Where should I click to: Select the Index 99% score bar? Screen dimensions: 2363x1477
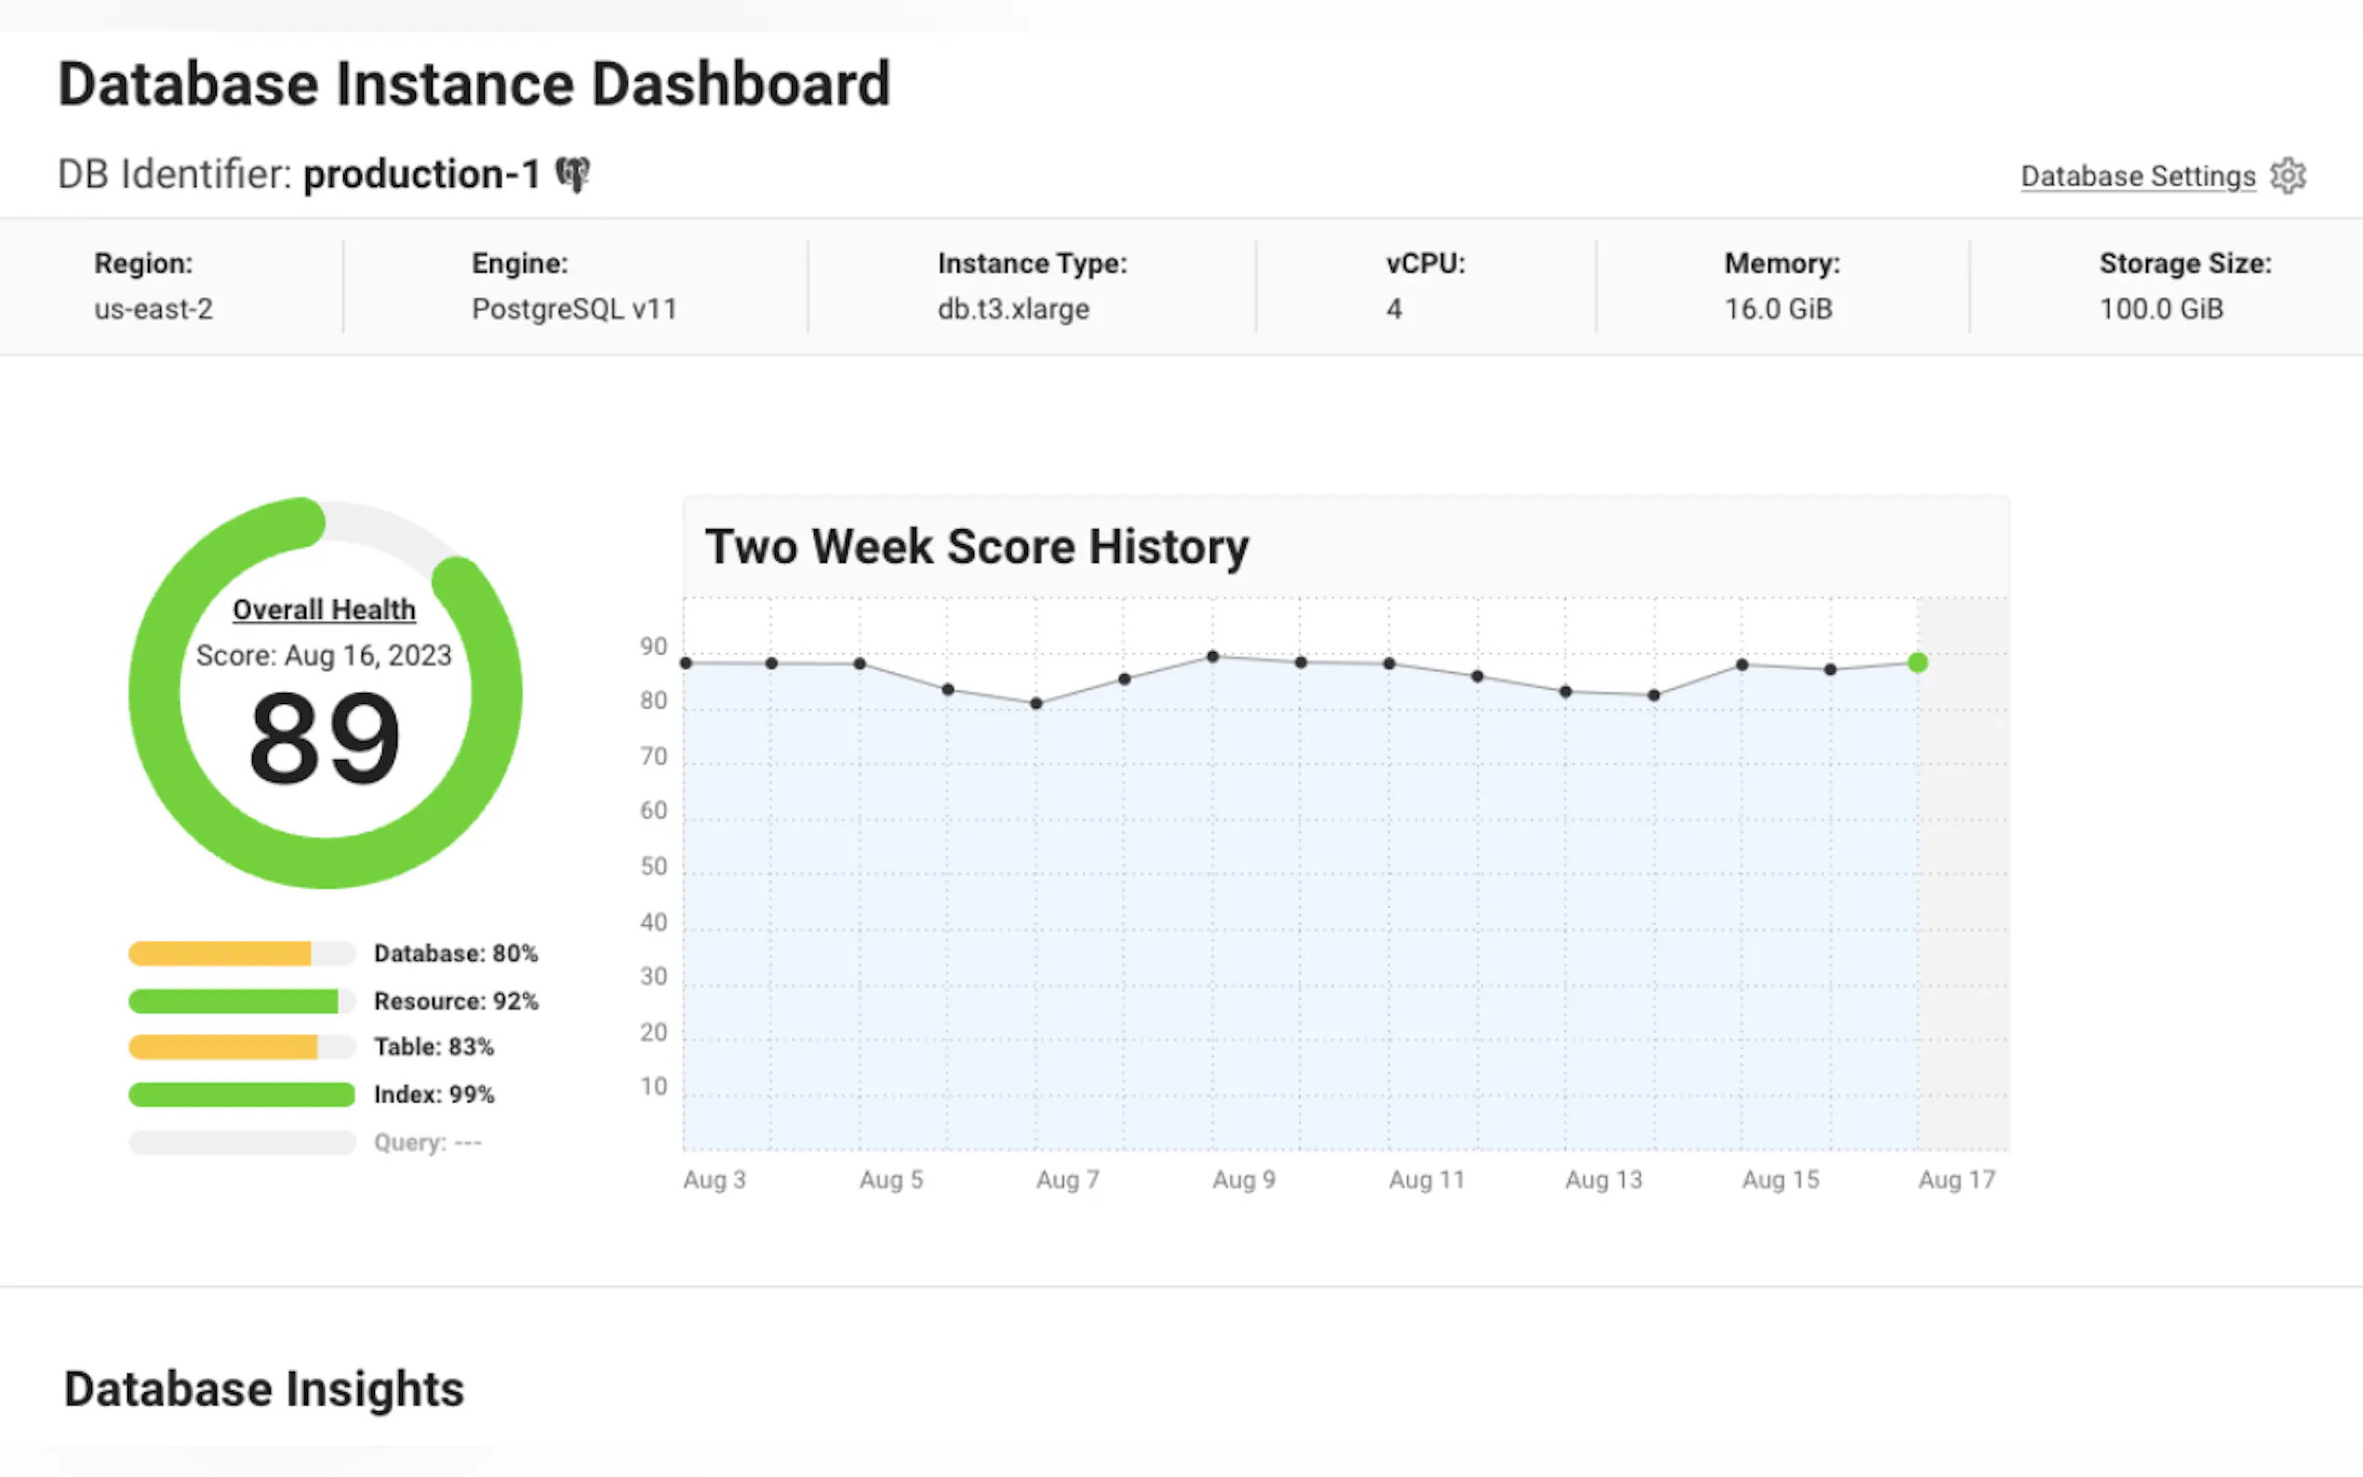[x=241, y=1094]
